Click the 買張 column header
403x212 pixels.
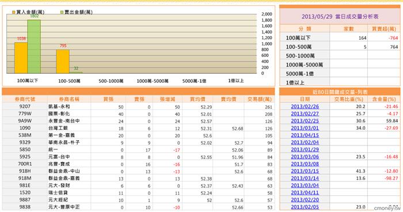pos(108,99)
